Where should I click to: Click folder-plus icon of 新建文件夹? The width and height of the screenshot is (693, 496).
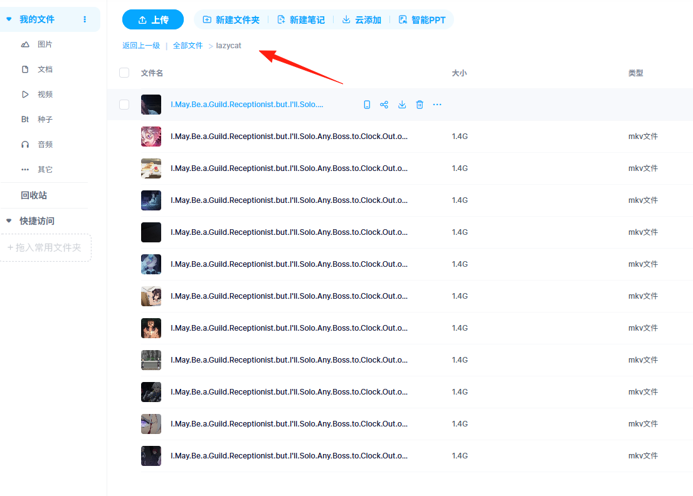coord(207,19)
